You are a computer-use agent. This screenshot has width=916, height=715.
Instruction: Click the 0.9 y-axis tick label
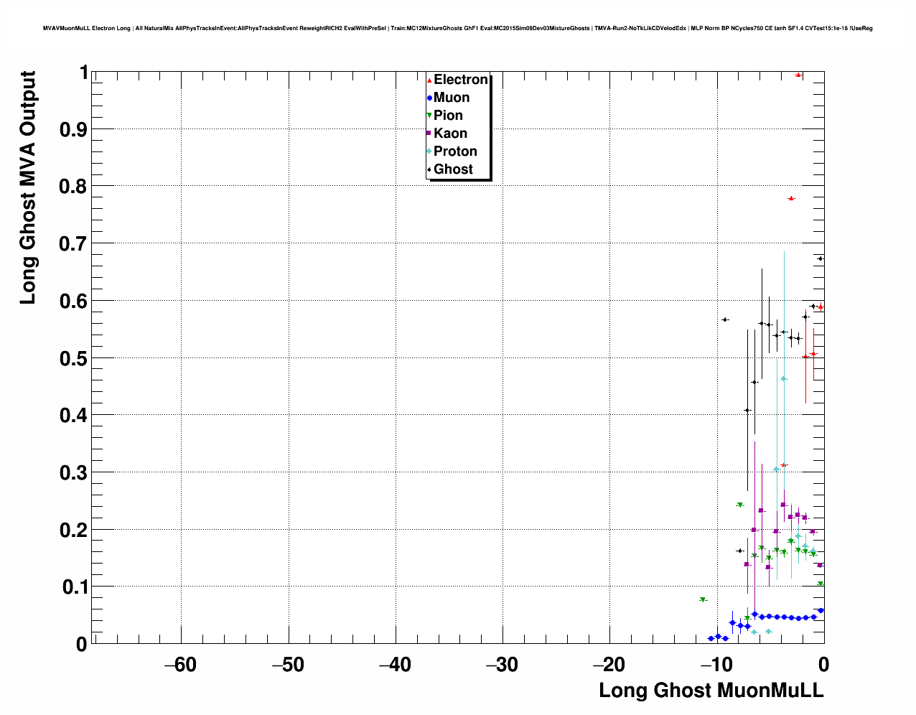click(74, 129)
